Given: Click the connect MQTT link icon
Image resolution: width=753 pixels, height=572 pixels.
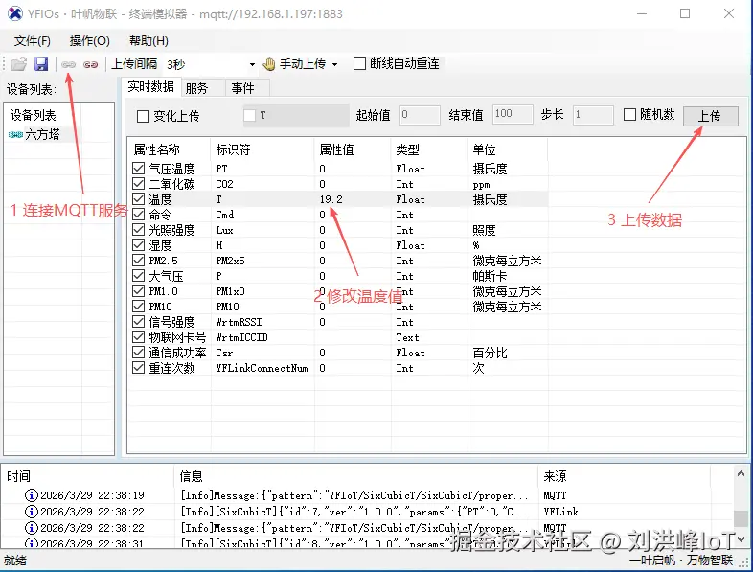Looking at the screenshot, I should coord(68,64).
